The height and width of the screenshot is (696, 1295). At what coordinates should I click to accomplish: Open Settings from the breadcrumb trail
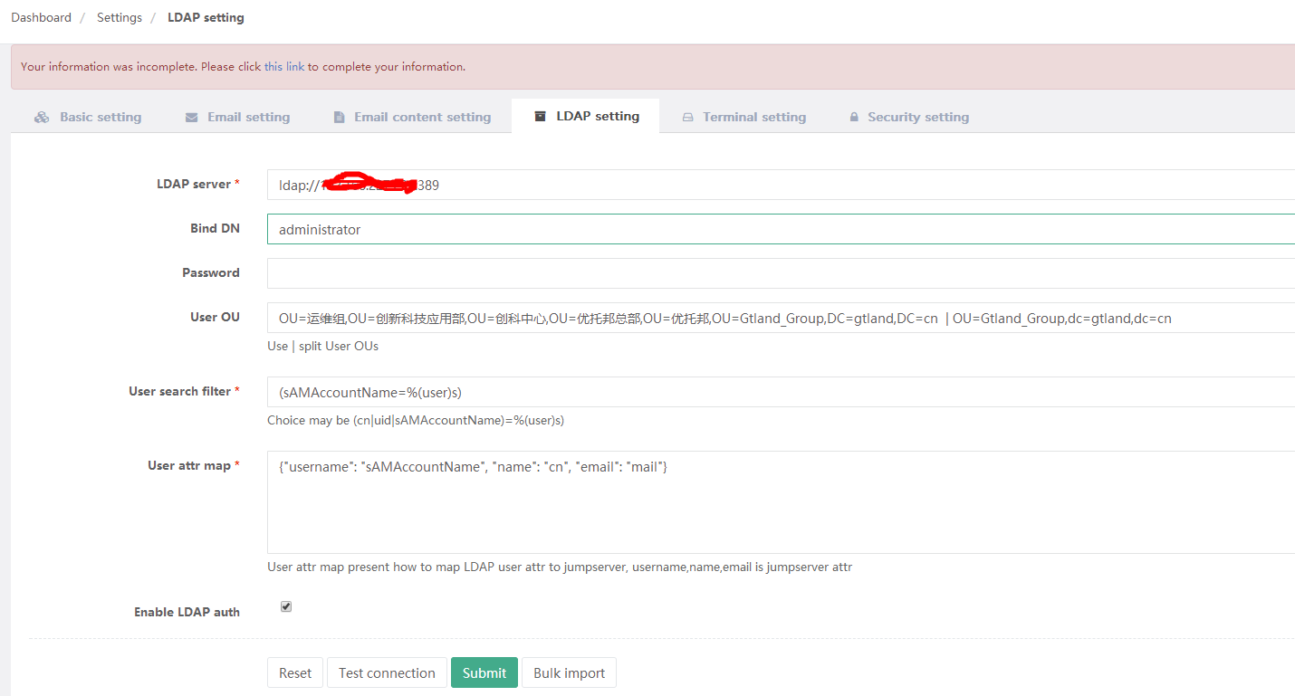tap(119, 16)
